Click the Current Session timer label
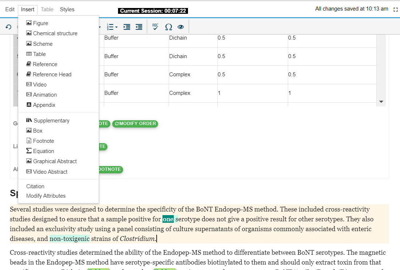 pyautogui.click(x=153, y=11)
